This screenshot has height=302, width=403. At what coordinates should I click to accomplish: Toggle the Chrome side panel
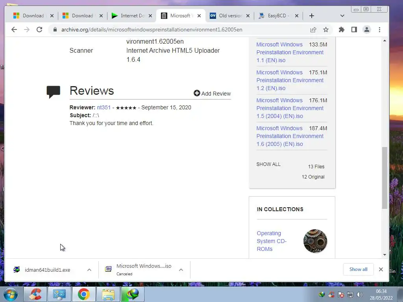click(354, 29)
